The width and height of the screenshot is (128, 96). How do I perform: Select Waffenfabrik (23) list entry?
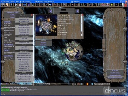[24, 34]
